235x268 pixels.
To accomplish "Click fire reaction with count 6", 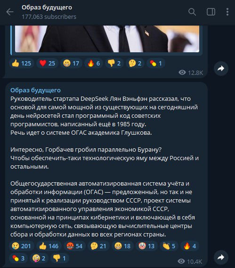I will [x=94, y=64].
